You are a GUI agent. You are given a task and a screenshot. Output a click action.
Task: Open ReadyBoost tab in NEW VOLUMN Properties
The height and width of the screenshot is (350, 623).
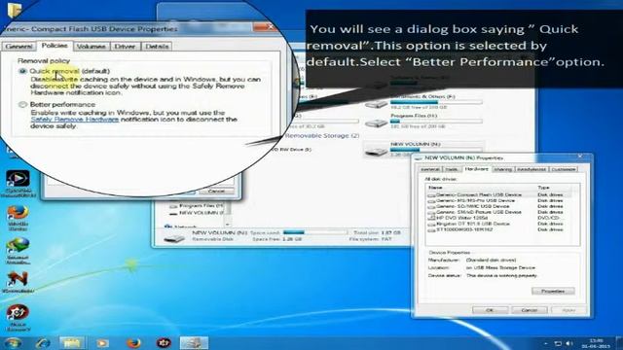click(531, 169)
